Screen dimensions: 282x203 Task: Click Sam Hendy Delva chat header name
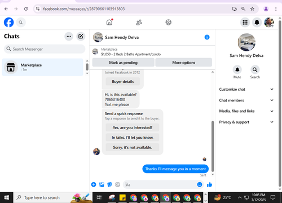(x=122, y=37)
